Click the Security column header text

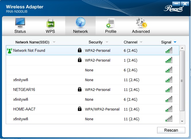click(95, 42)
